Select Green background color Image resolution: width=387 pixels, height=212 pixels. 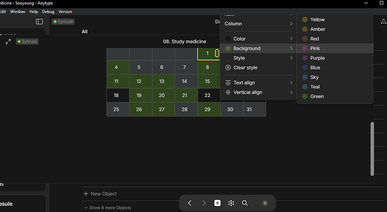pyautogui.click(x=335, y=96)
